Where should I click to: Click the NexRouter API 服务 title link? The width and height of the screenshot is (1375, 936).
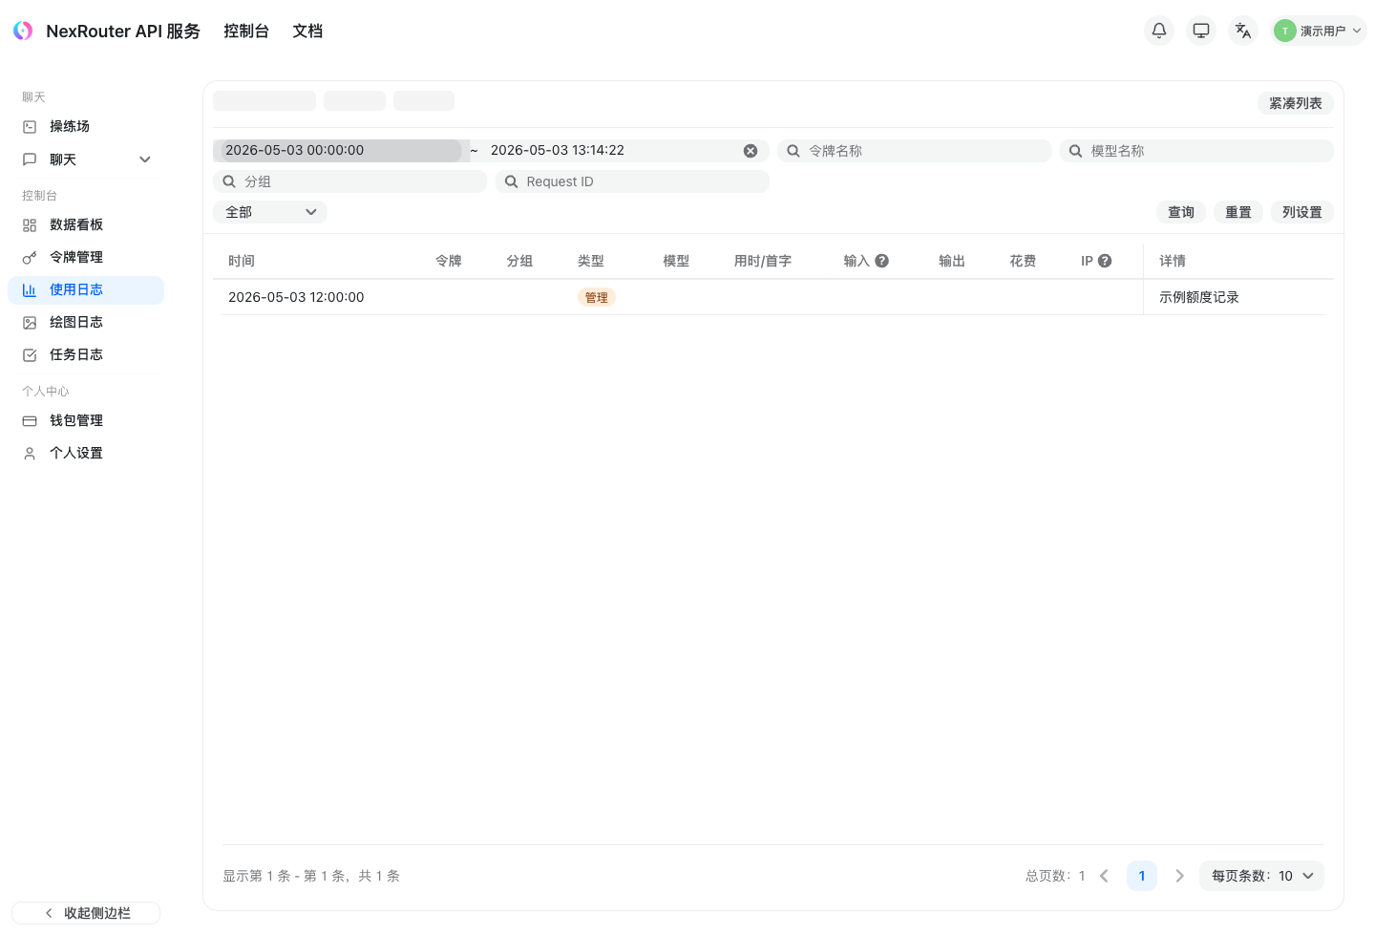coord(123,31)
